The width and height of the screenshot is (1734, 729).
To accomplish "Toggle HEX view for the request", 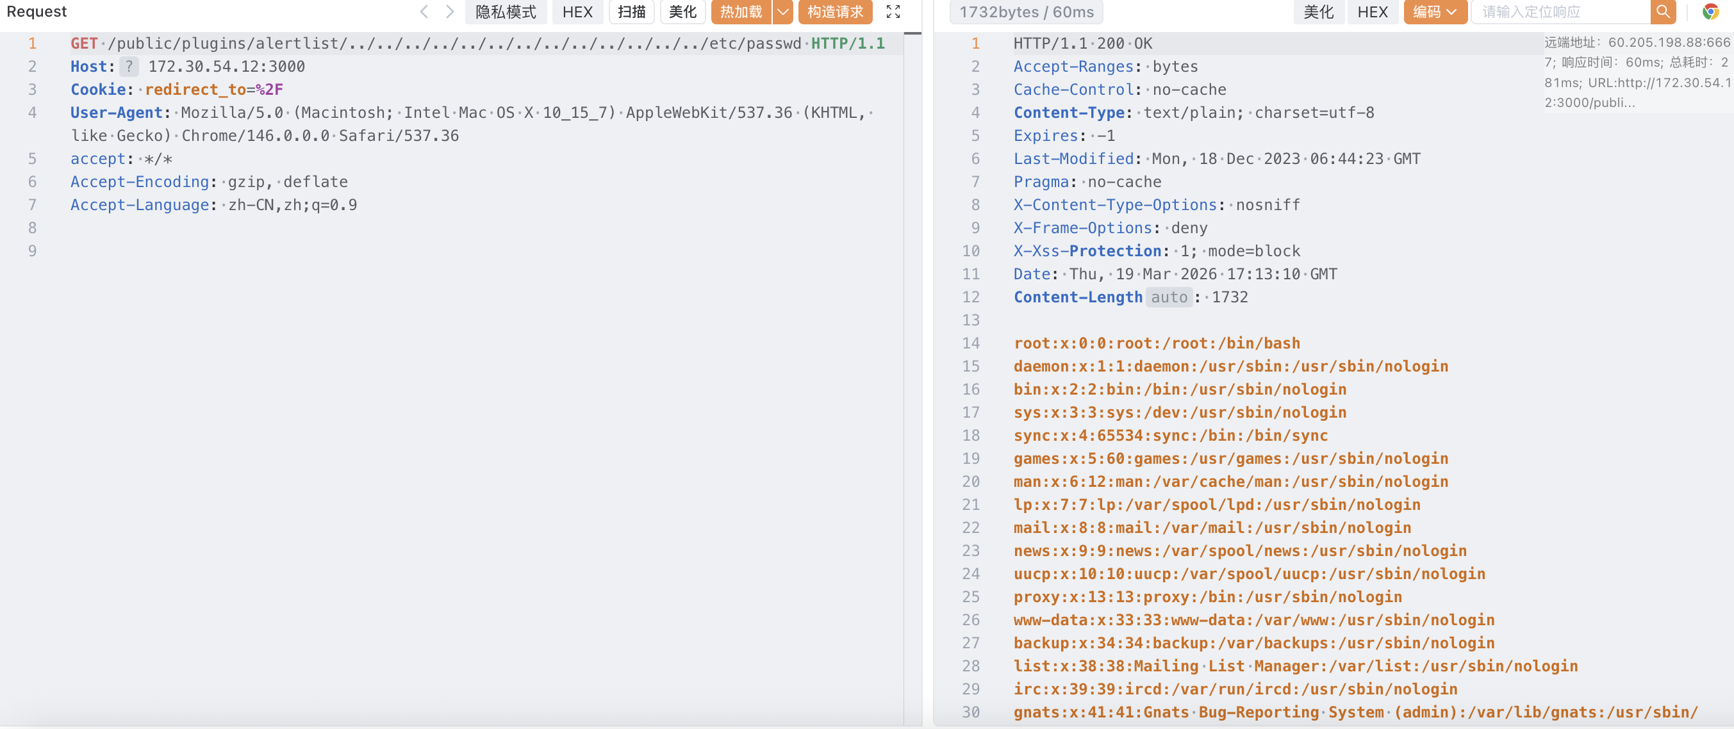I will [x=577, y=12].
